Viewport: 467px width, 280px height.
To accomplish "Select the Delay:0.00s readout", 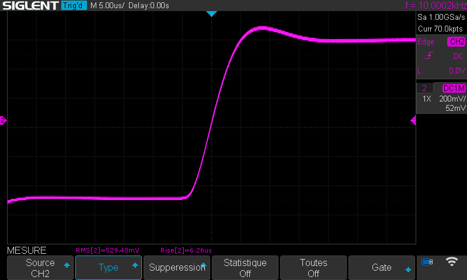I will tap(149, 5).
